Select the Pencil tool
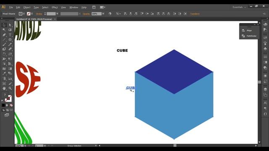Screen dimensions: 269x151 click(x=10, y=44)
